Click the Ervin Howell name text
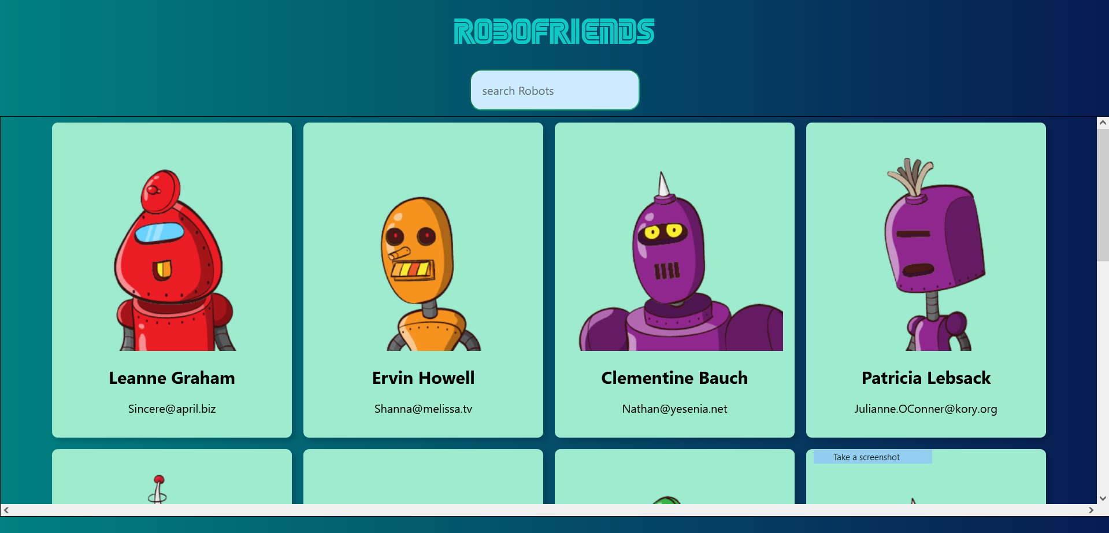Screen dimensions: 1109x533 click(x=423, y=378)
